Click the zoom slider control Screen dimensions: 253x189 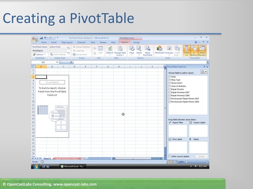click(x=197, y=162)
